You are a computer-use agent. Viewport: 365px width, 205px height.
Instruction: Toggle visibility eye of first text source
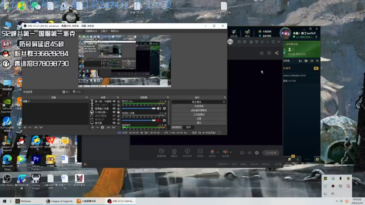[114, 101]
